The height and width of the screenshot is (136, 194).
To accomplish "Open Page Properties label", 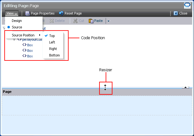I will (x=43, y=13).
